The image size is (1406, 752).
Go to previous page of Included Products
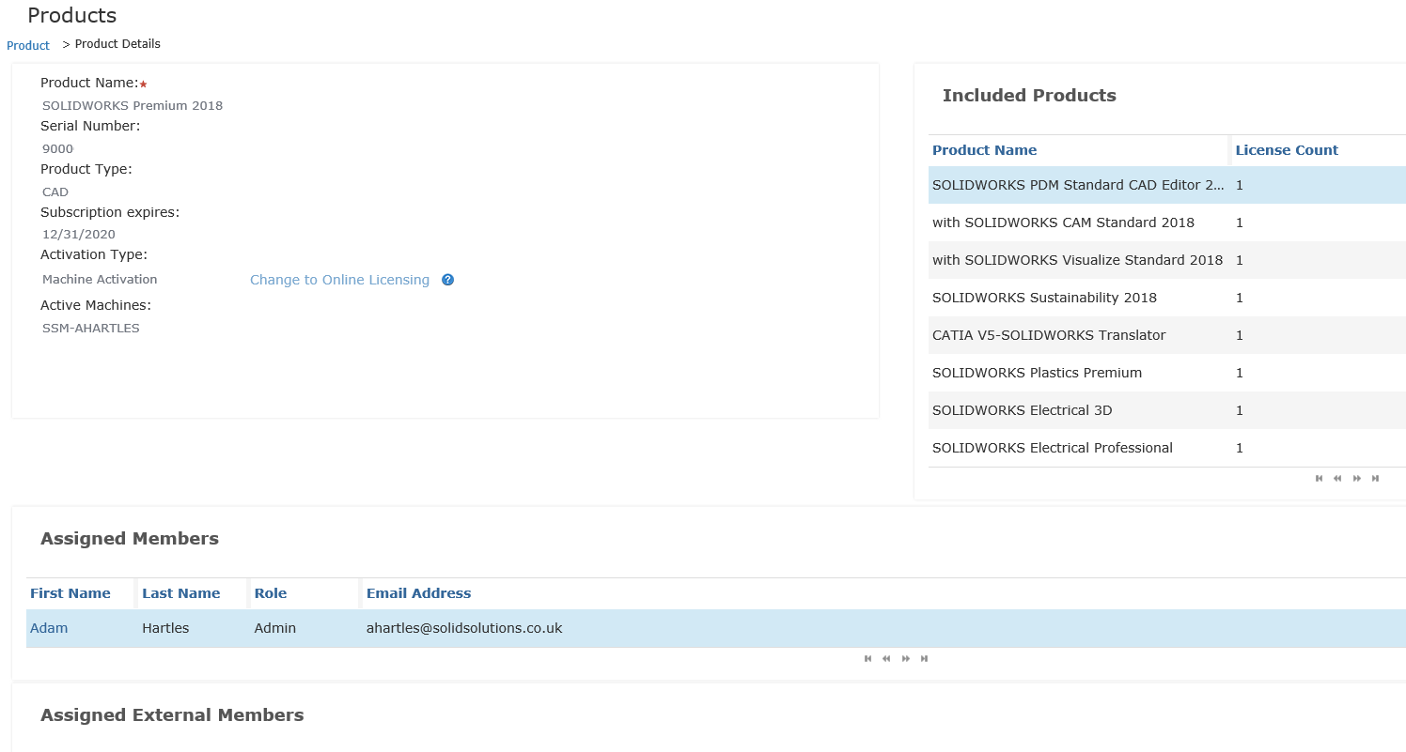(1337, 479)
